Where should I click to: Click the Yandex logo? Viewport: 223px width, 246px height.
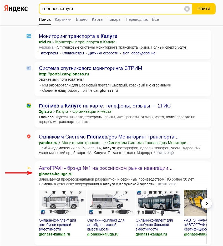pos(16,8)
